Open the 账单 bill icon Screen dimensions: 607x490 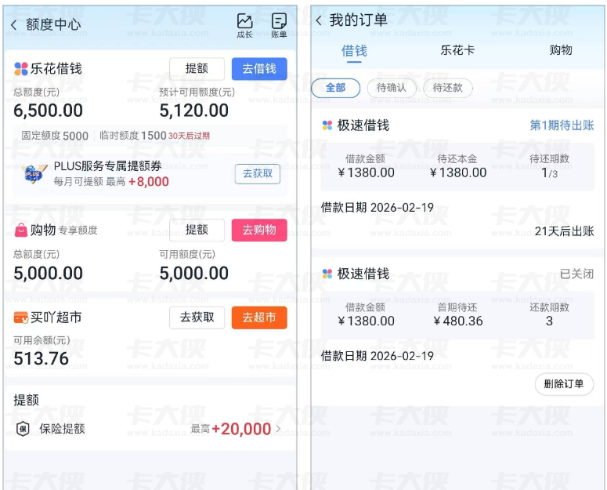point(279,26)
